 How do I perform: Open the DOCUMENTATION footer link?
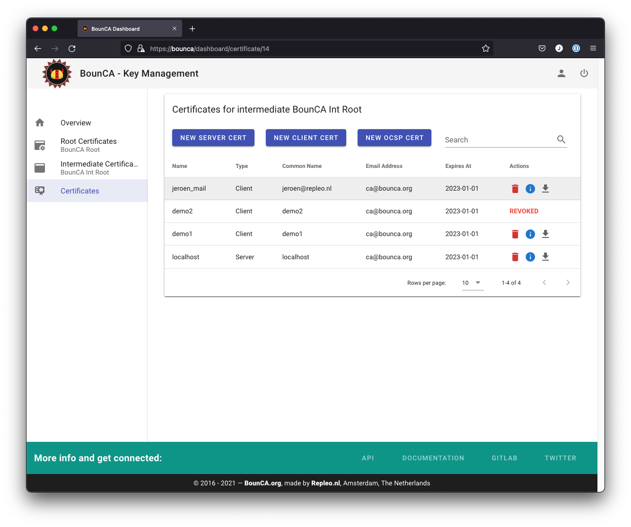tap(433, 458)
